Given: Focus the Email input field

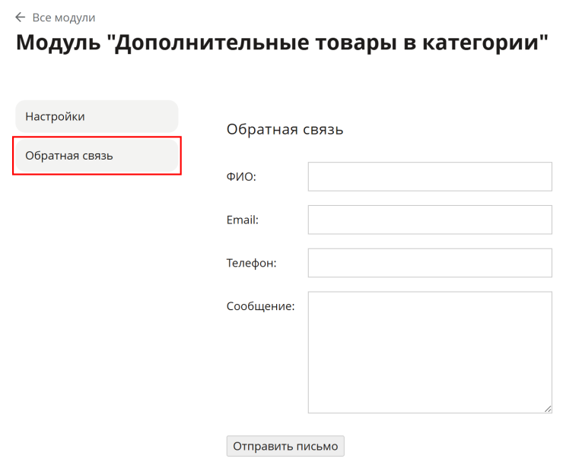Looking at the screenshot, I should coord(430,220).
